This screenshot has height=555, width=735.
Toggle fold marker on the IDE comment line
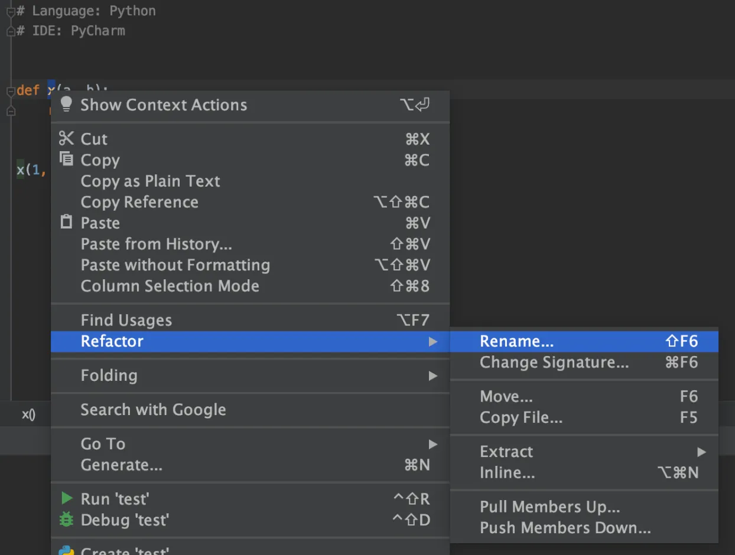[x=10, y=31]
